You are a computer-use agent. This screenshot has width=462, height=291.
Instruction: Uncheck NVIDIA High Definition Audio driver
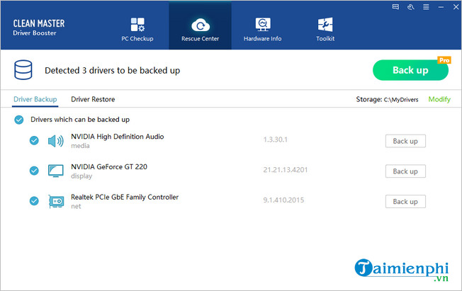(34, 141)
